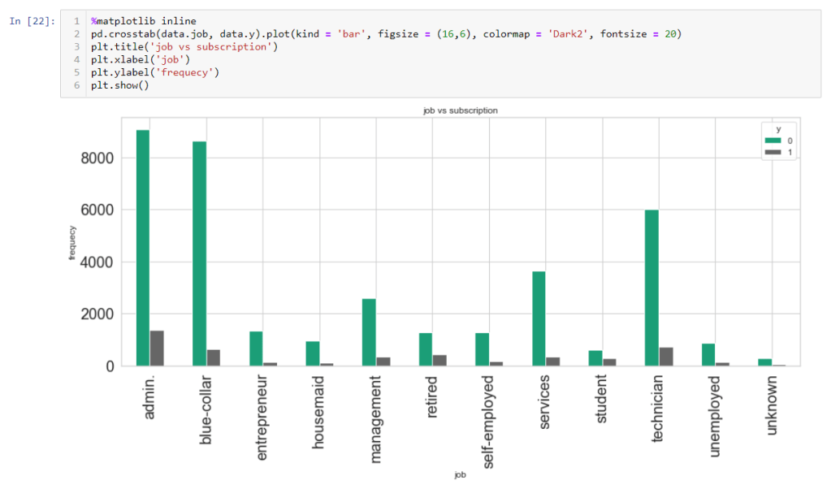This screenshot has width=831, height=489.
Task: Click the 'frequecy' y-axis label
Action: 72,241
